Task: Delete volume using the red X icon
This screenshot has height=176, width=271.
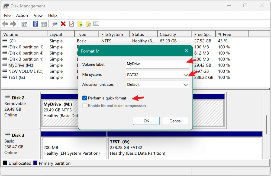Action: pyautogui.click(x=63, y=24)
